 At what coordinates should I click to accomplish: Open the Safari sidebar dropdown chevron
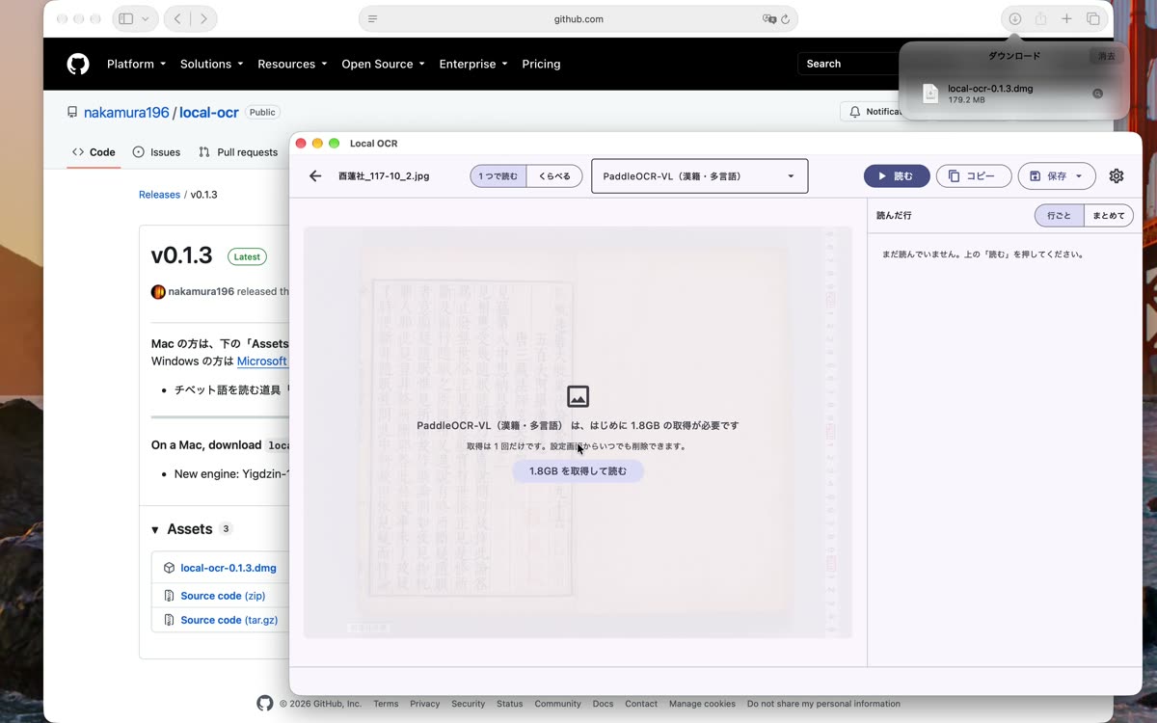point(147,18)
